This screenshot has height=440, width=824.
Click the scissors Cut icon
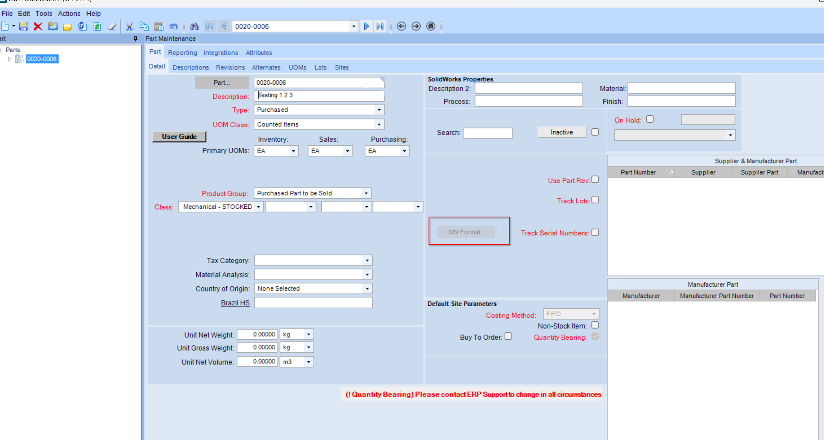(129, 26)
